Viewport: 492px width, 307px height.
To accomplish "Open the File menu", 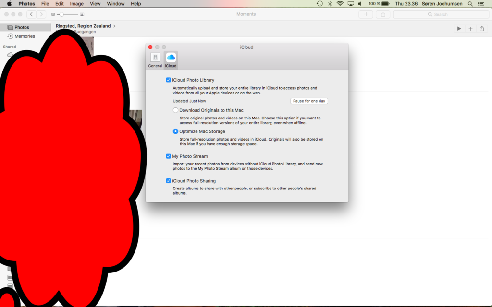I will [45, 4].
